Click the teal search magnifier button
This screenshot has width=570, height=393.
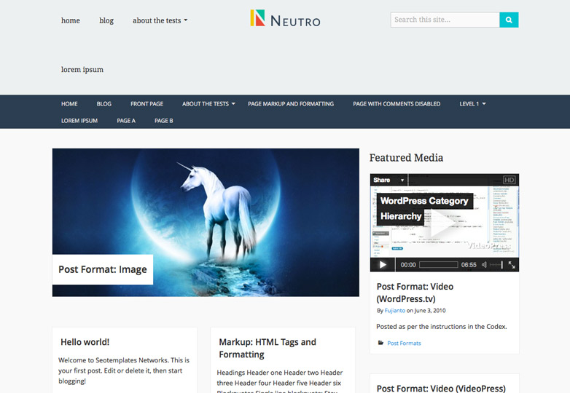[509, 20]
